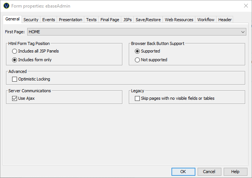
Task: Select Includes form only radio button
Action: click(x=15, y=60)
